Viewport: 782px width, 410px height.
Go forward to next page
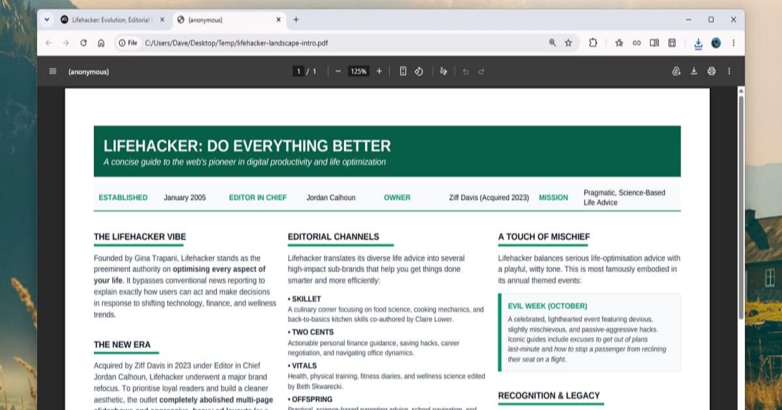66,43
